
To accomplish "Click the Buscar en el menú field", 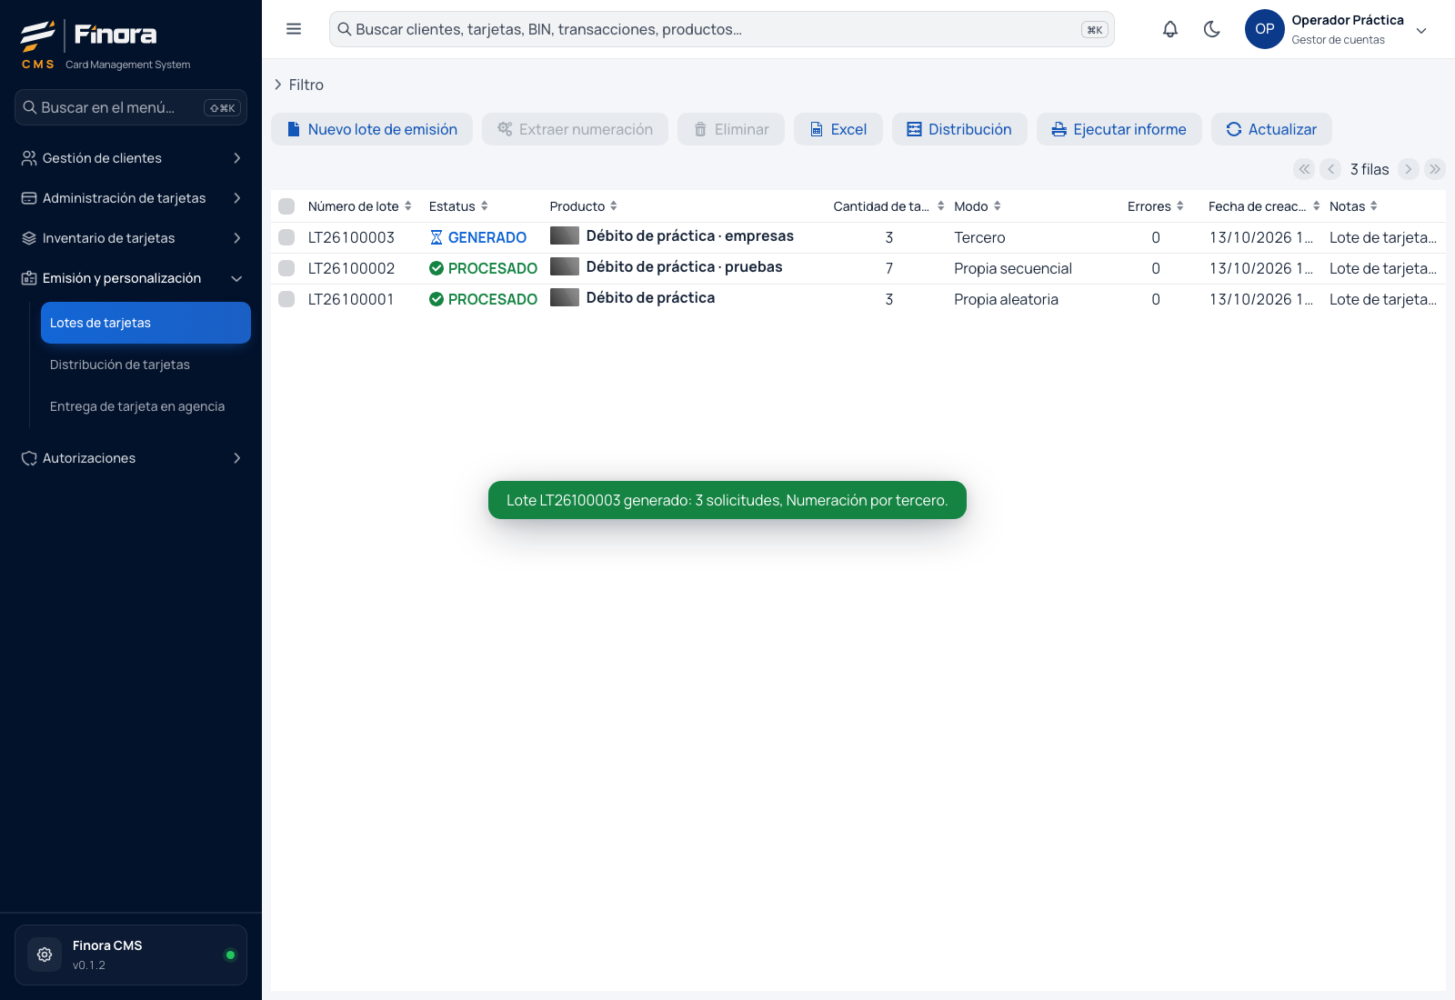I will (131, 107).
